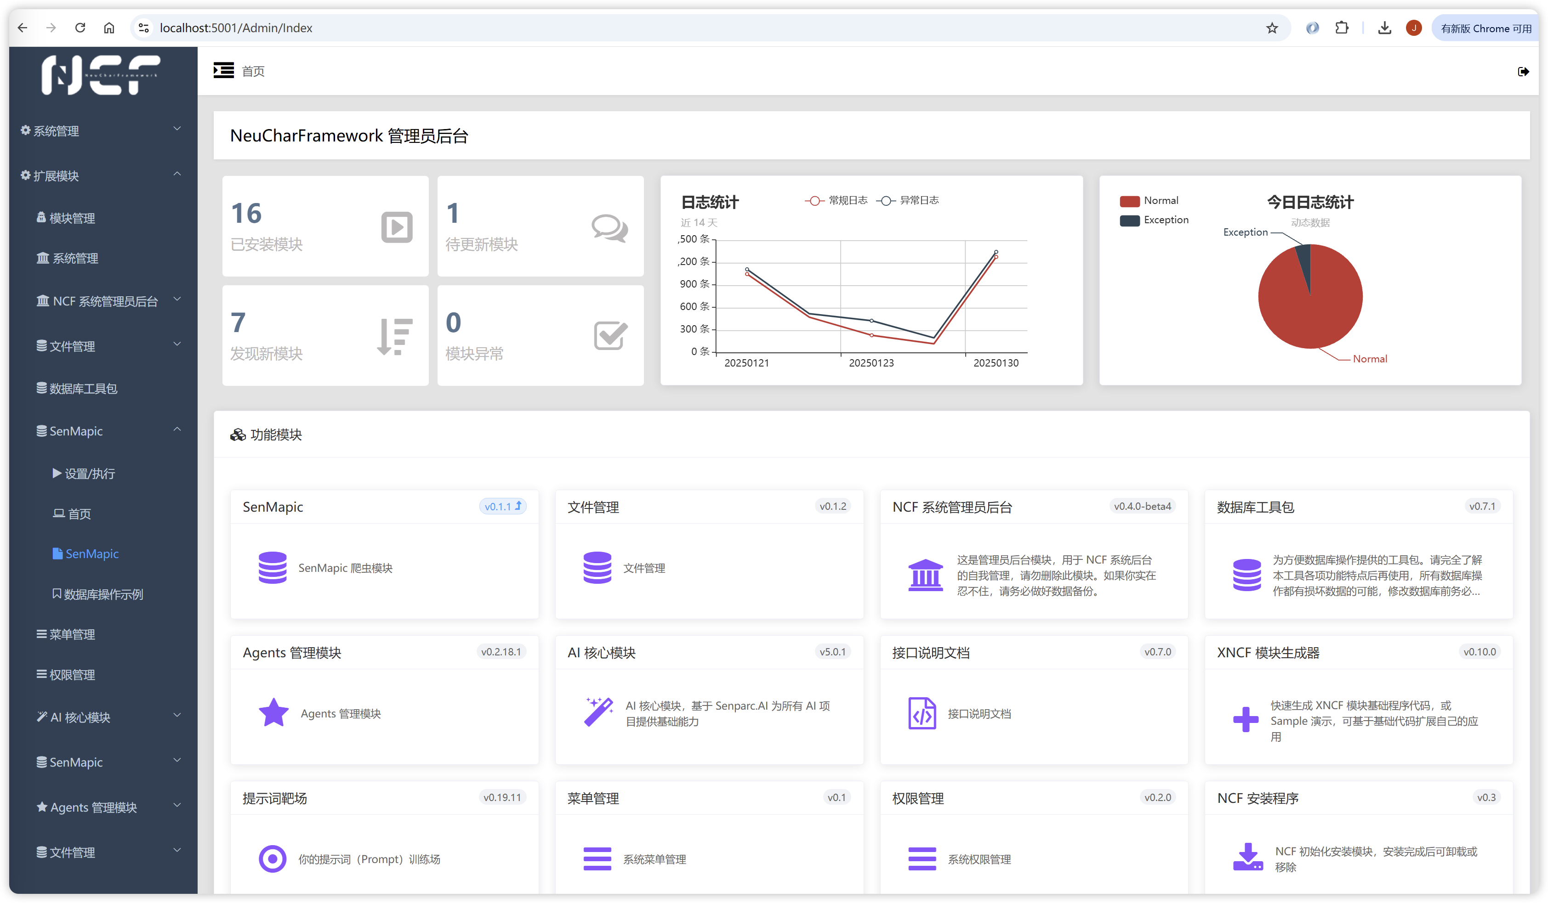Open the Chrome profile avatar J
1548x903 pixels.
(x=1413, y=28)
